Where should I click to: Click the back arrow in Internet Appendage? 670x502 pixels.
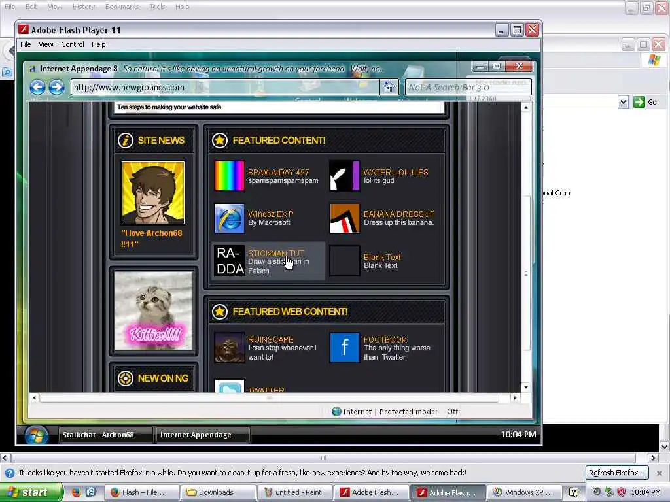coord(37,87)
